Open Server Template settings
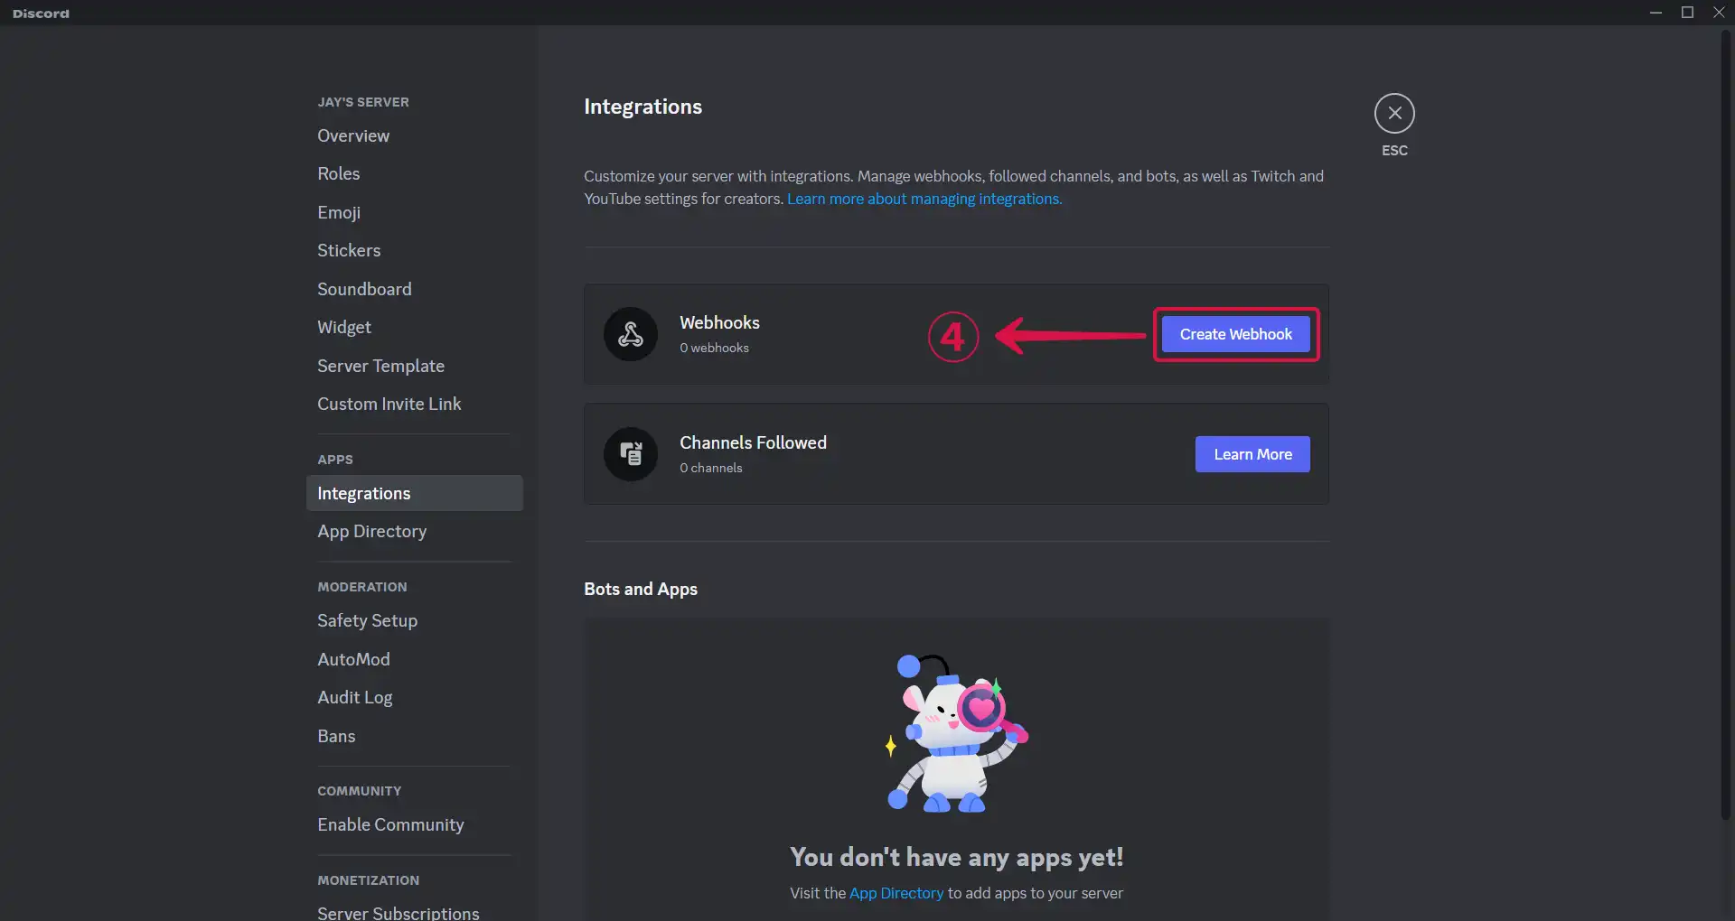Image resolution: width=1735 pixels, height=921 pixels. (x=415, y=366)
